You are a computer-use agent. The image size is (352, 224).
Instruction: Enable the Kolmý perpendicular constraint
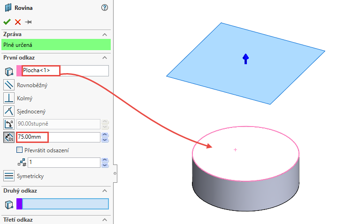[x=9, y=98]
